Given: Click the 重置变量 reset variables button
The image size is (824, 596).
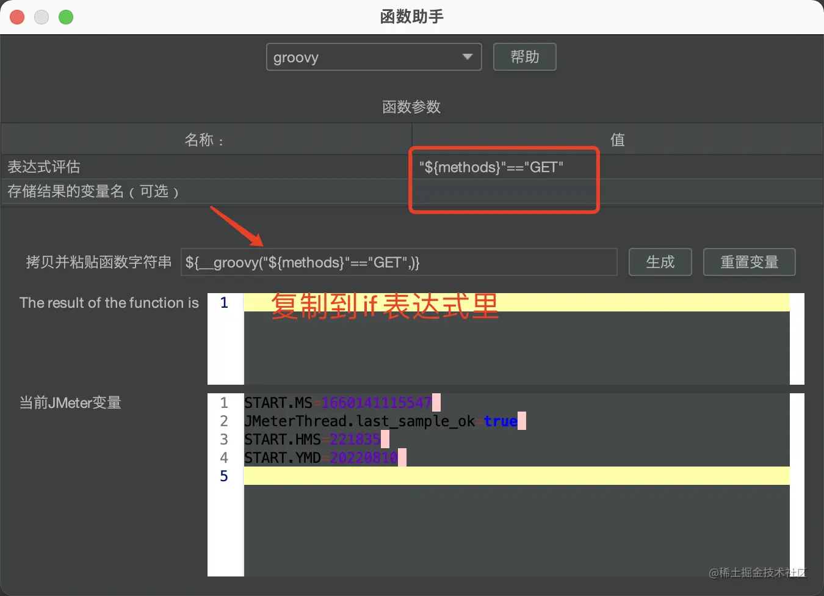Looking at the screenshot, I should tap(750, 262).
